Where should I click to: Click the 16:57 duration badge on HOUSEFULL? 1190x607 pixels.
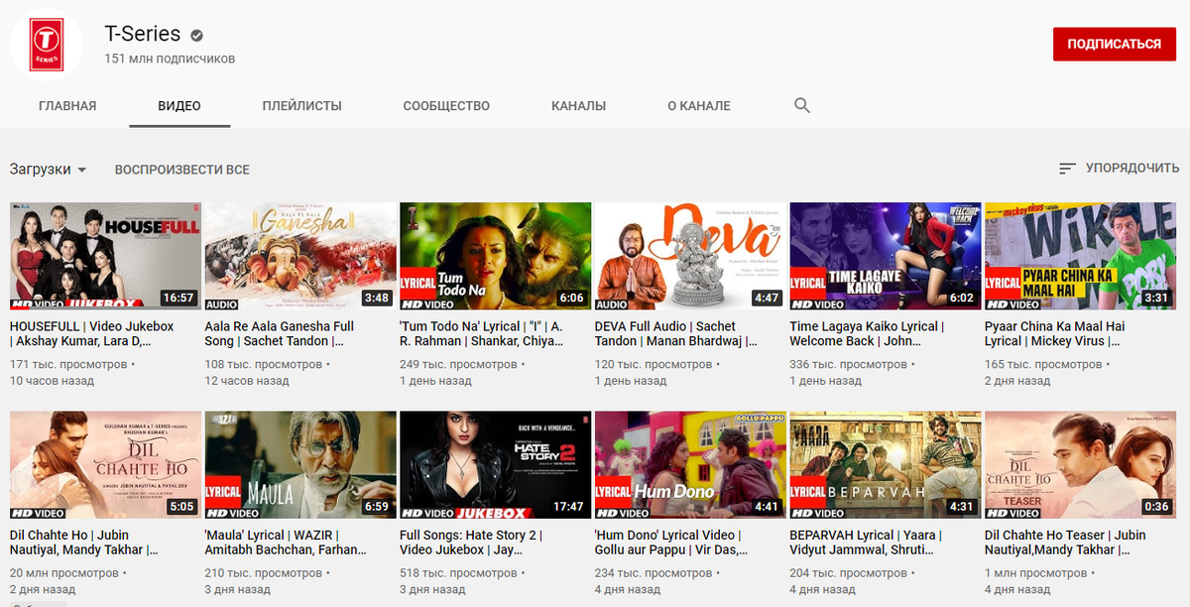pos(178,298)
